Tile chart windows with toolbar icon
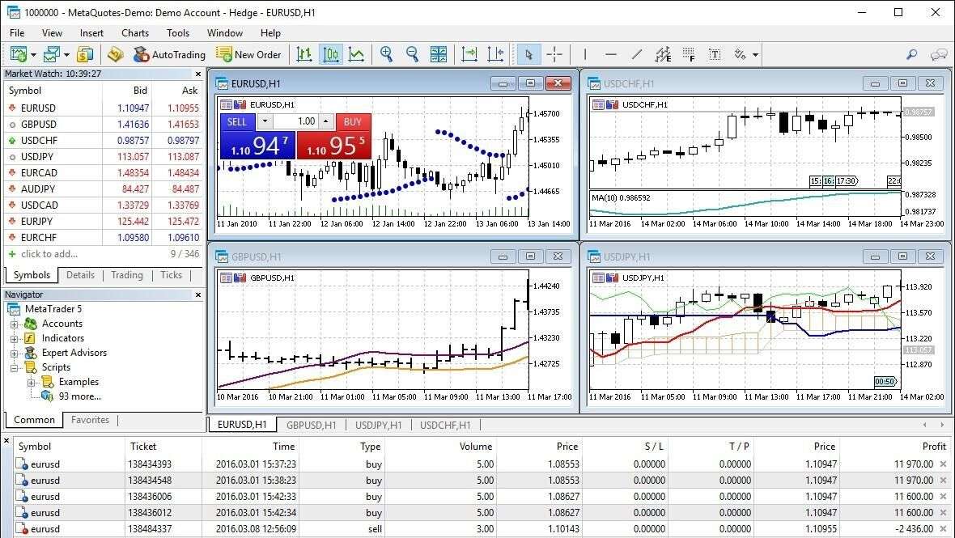 click(439, 55)
